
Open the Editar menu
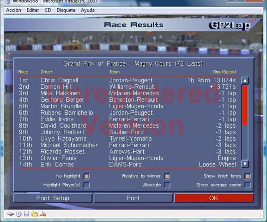tap(33, 10)
